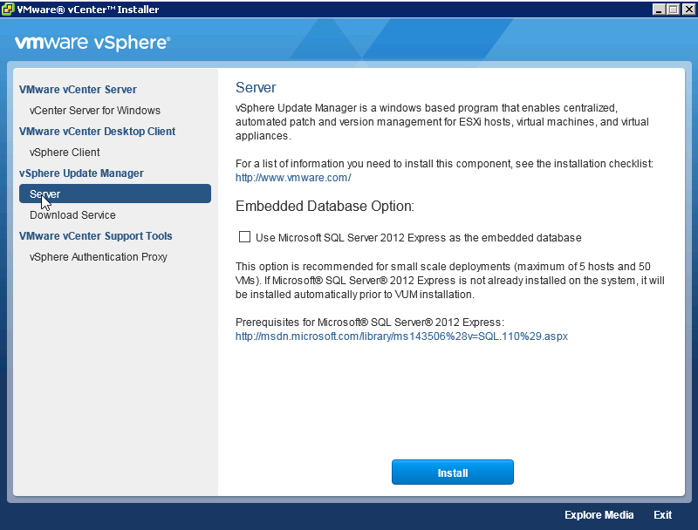Select Download Service in the sidebar
The image size is (698, 530).
pyautogui.click(x=72, y=215)
